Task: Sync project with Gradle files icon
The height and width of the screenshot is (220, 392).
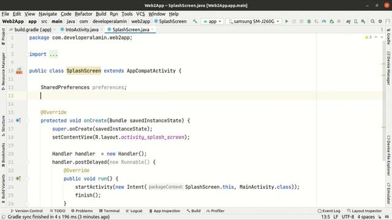Action: [349, 21]
